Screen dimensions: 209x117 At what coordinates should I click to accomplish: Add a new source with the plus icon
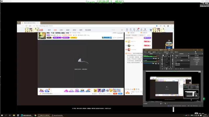point(162,69)
